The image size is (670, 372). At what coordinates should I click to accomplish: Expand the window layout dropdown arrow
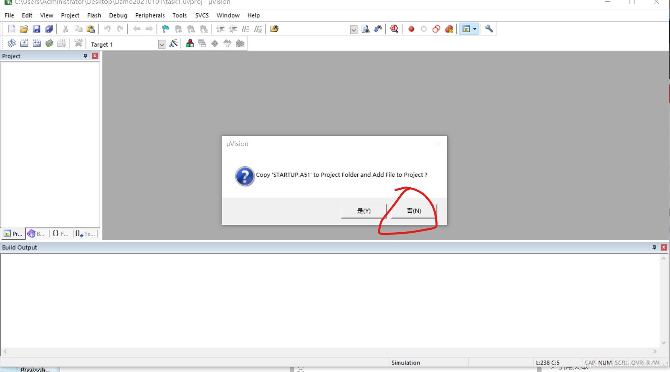click(475, 29)
